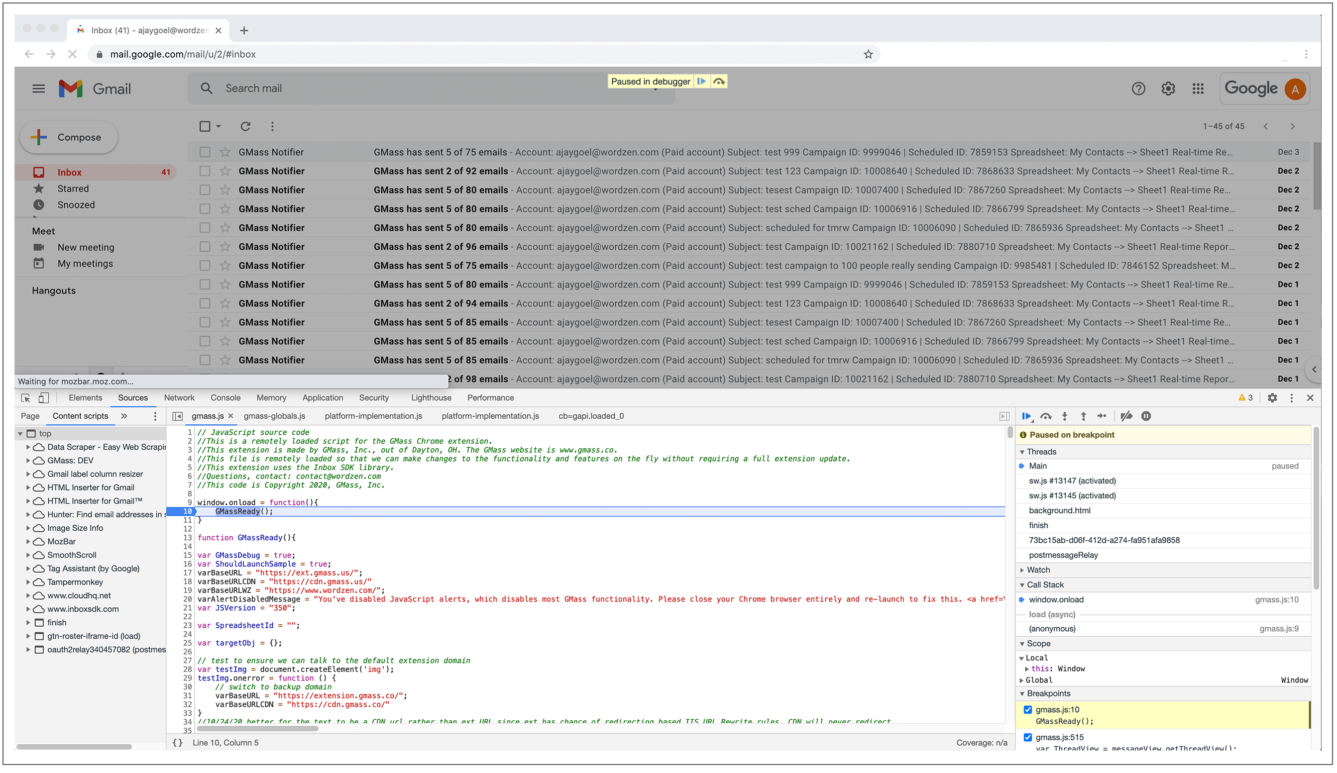Resume script execution in debugger toolbar

(x=1026, y=416)
